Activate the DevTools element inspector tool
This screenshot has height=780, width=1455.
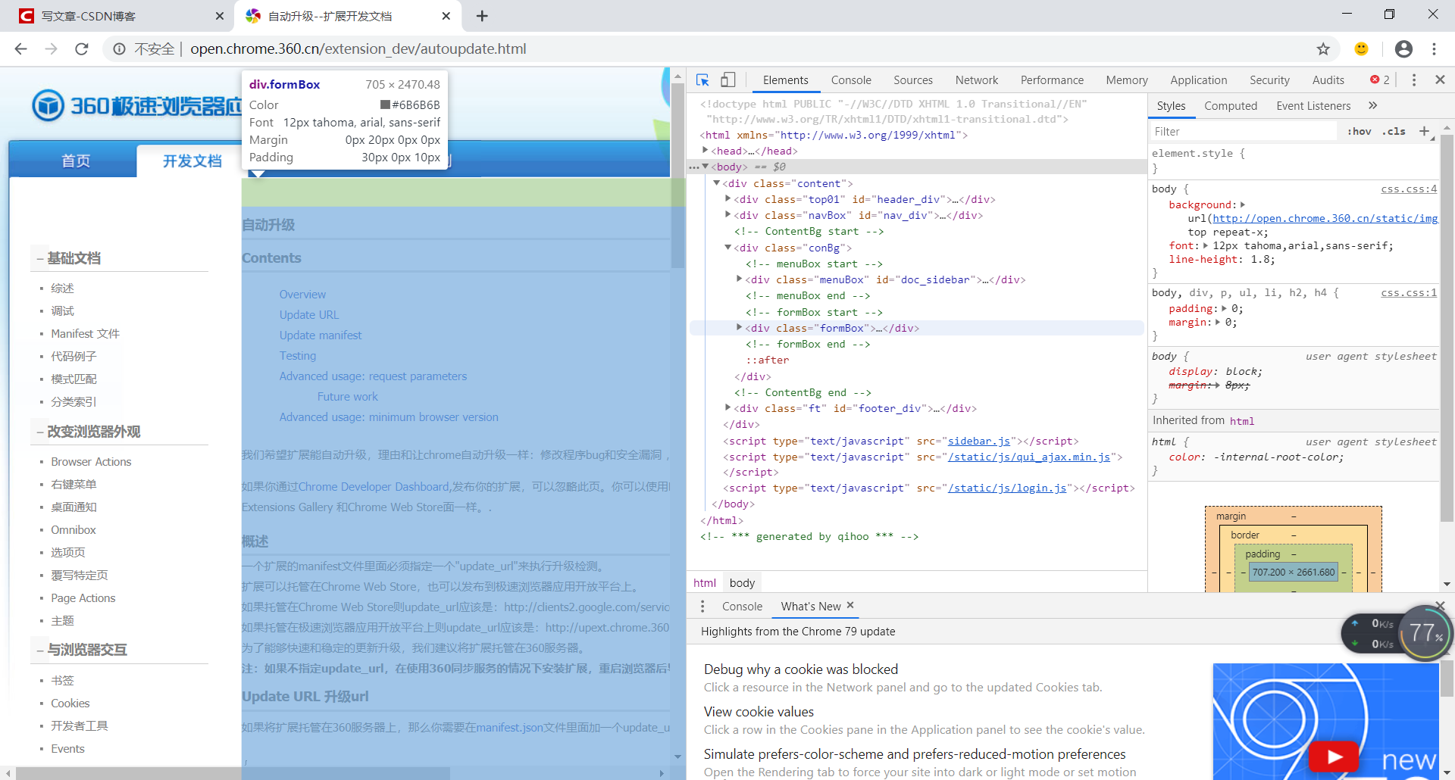[x=702, y=80]
